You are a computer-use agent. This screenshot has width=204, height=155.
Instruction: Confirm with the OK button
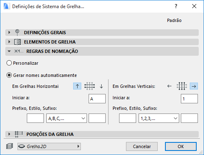click(181, 146)
